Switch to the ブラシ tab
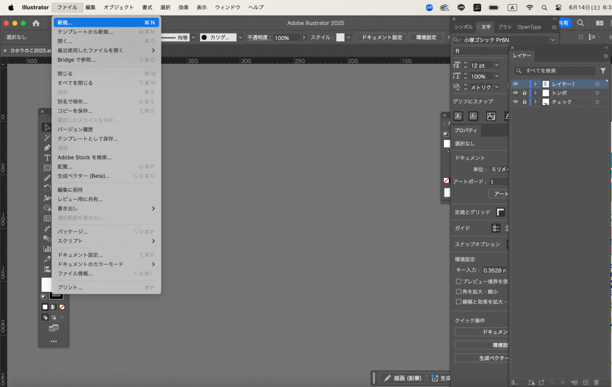The image size is (612, 387). [x=504, y=27]
